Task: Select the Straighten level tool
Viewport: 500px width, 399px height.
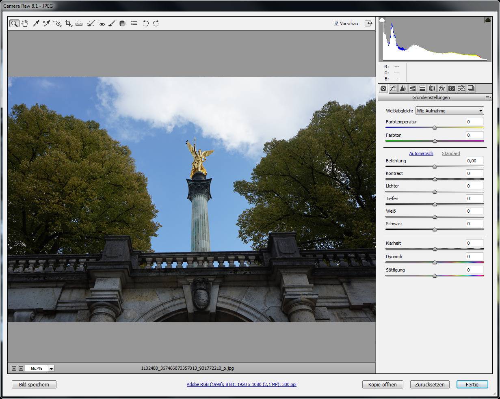Action: point(79,24)
